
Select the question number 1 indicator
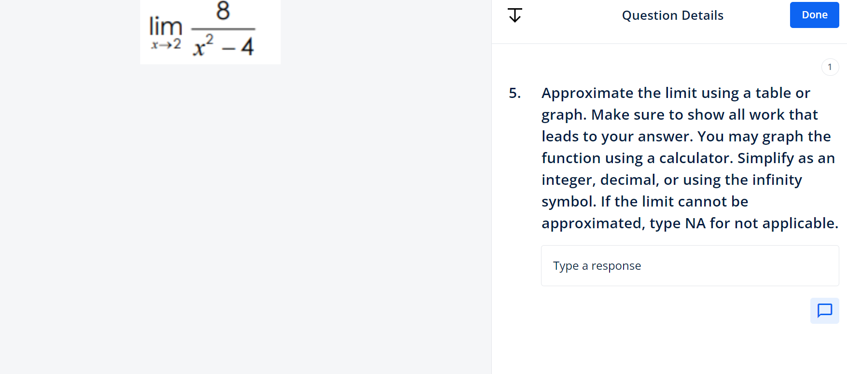[830, 67]
